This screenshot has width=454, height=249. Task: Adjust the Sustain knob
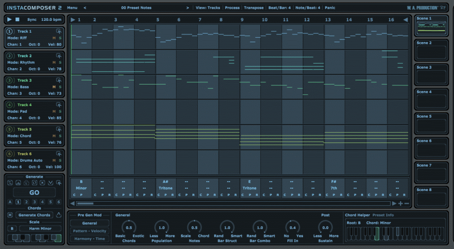pos(325,228)
